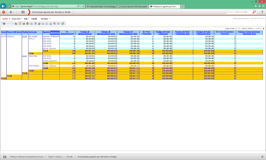Select the graph view bar chart icon
This screenshot has width=266, height=160.
tap(24, 24)
